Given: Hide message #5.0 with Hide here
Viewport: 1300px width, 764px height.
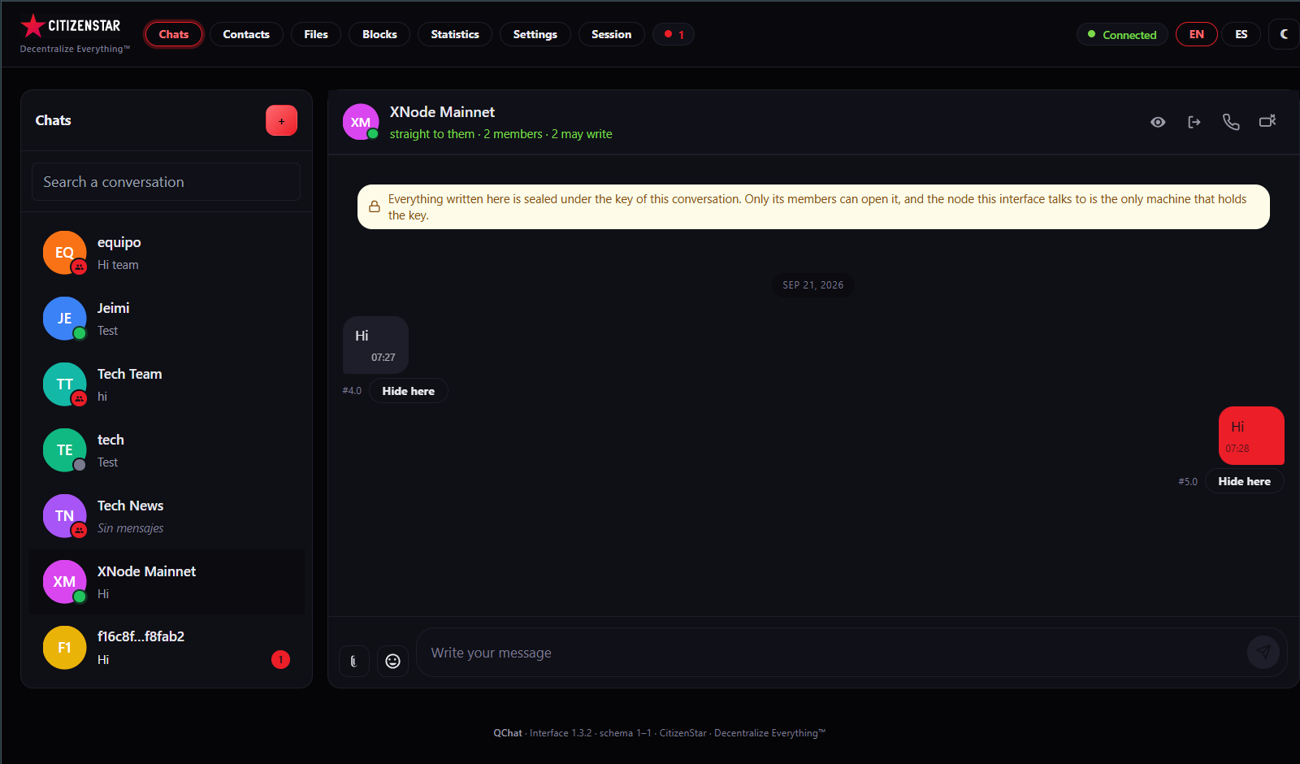Looking at the screenshot, I should pyautogui.click(x=1244, y=481).
